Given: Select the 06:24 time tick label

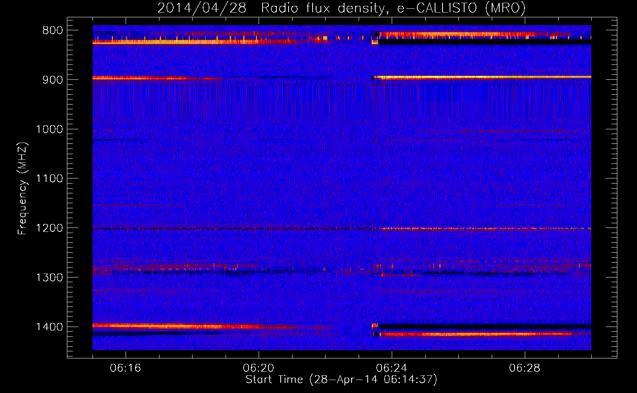Looking at the screenshot, I should [x=392, y=368].
